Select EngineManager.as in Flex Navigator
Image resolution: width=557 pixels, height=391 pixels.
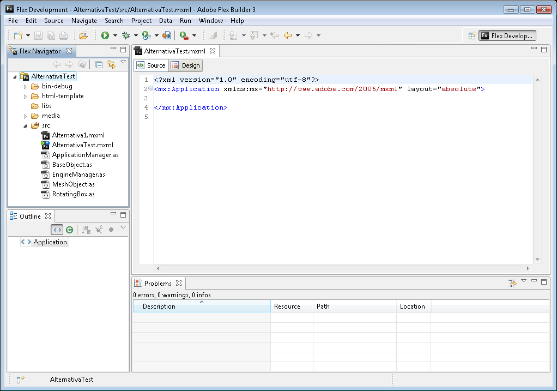(x=78, y=175)
